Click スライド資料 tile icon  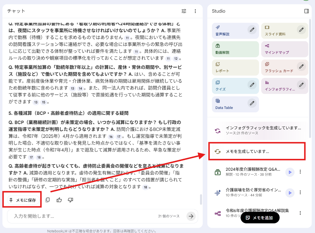tap(267, 27)
